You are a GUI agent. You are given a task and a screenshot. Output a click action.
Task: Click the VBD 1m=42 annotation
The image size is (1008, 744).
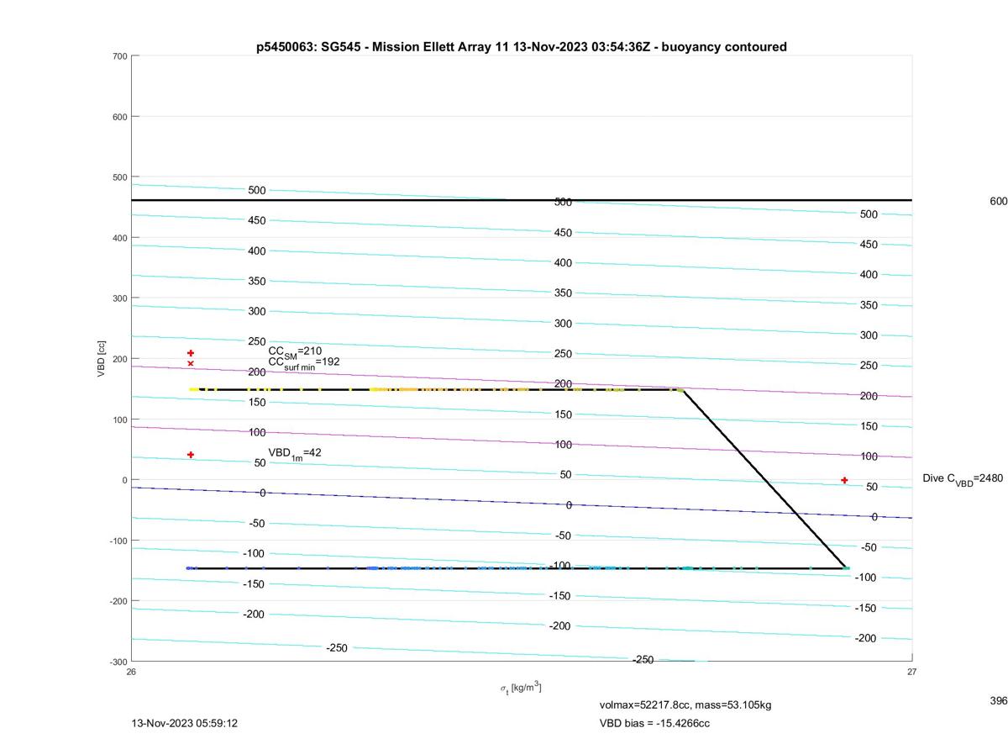coord(295,454)
